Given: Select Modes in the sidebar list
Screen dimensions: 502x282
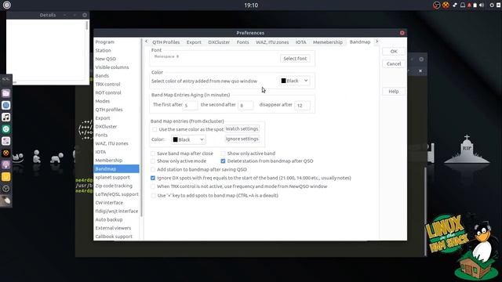Looking at the screenshot, I should point(103,101).
